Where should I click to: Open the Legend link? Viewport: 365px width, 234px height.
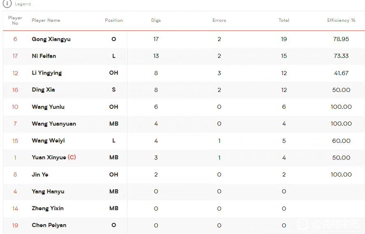point(23,4)
